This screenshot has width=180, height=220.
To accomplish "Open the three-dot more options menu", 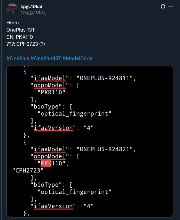I will (171, 6).
